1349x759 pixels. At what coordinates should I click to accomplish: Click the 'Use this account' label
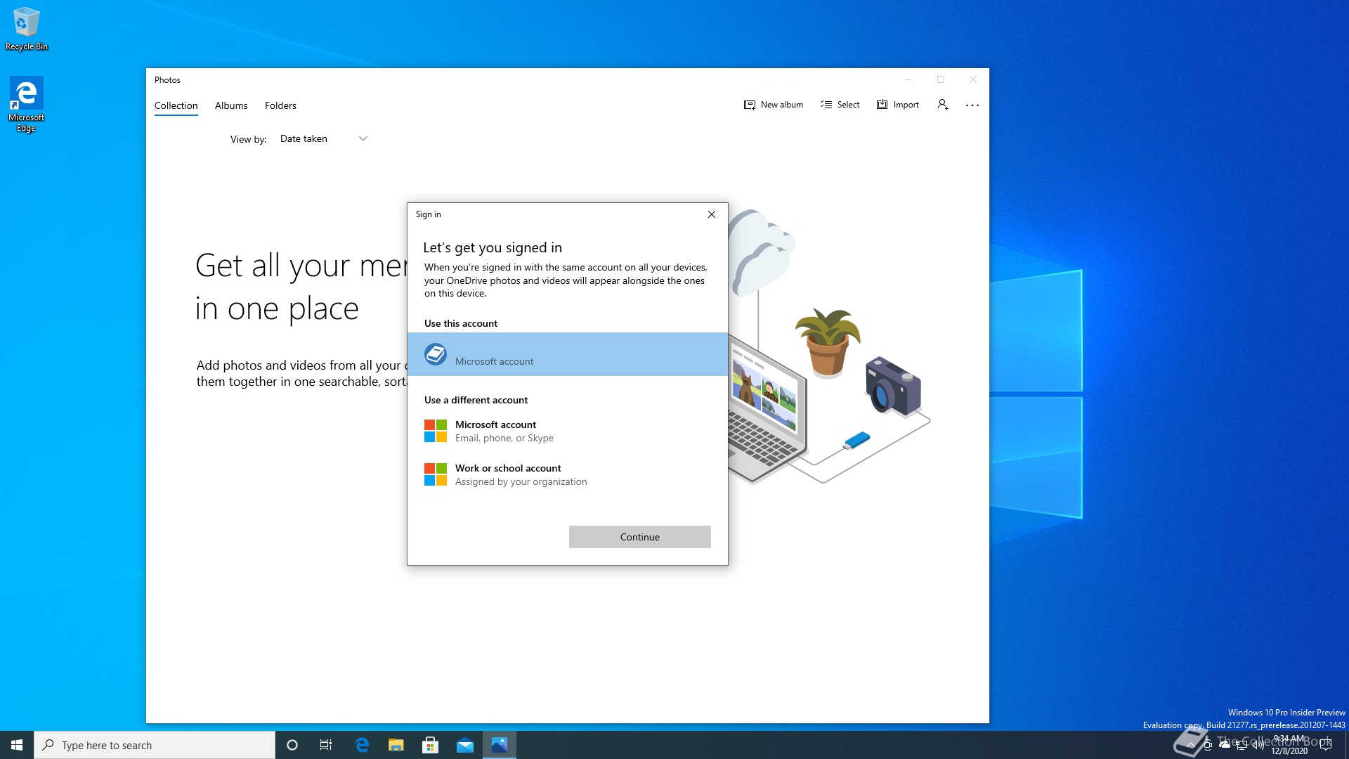pos(461,323)
